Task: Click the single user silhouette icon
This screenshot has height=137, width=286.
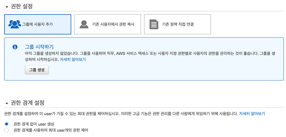Action: click(x=84, y=24)
